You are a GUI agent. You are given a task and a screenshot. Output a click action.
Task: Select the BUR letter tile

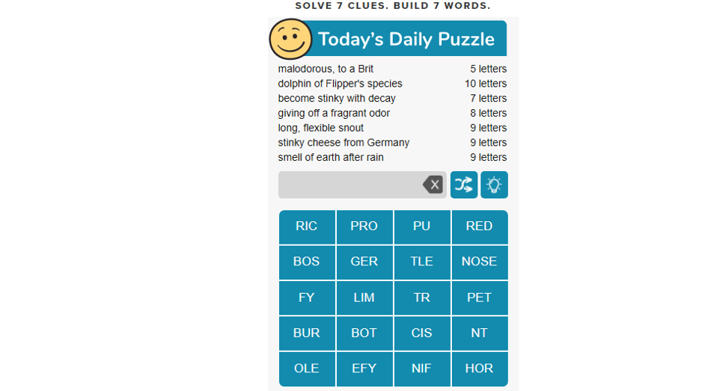(307, 333)
